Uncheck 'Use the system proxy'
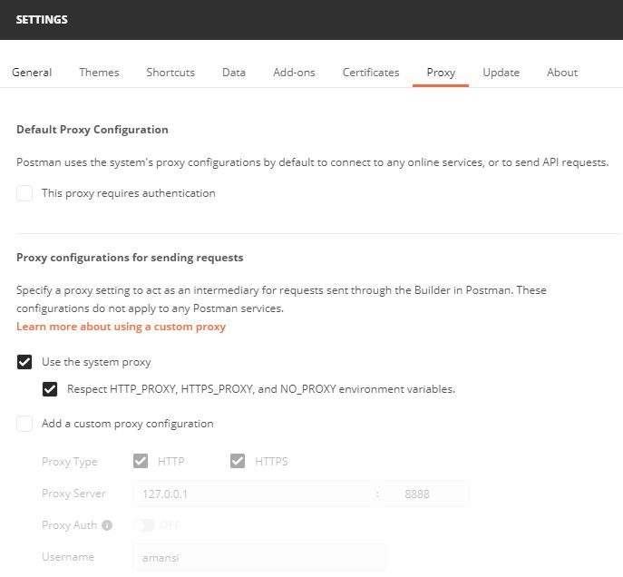This screenshot has height=577, width=623. [x=24, y=362]
